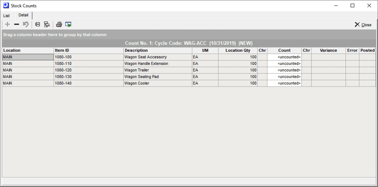
Task: Click the Description column header
Action: [x=158, y=51]
